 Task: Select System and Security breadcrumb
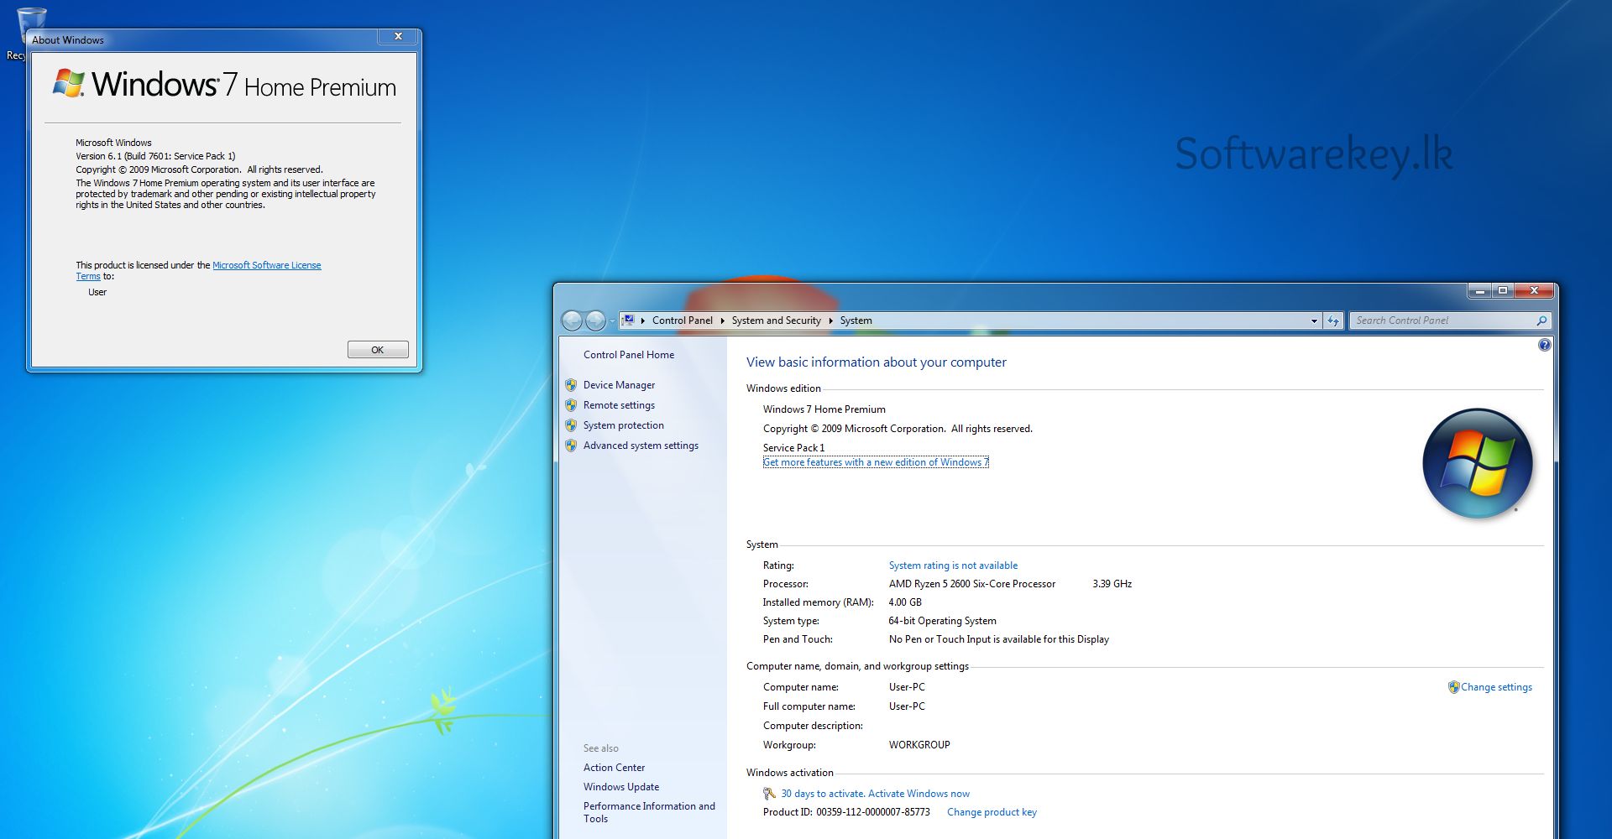pos(776,320)
